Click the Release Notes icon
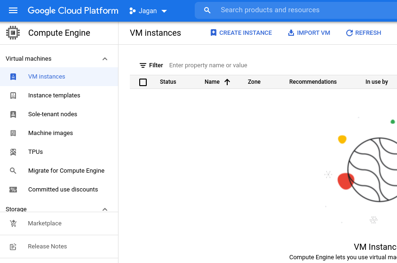Screen dimensions: 397x263 13,247
